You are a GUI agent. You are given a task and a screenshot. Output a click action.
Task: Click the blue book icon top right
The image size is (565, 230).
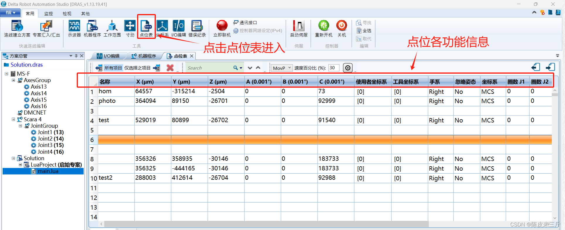(550, 12)
